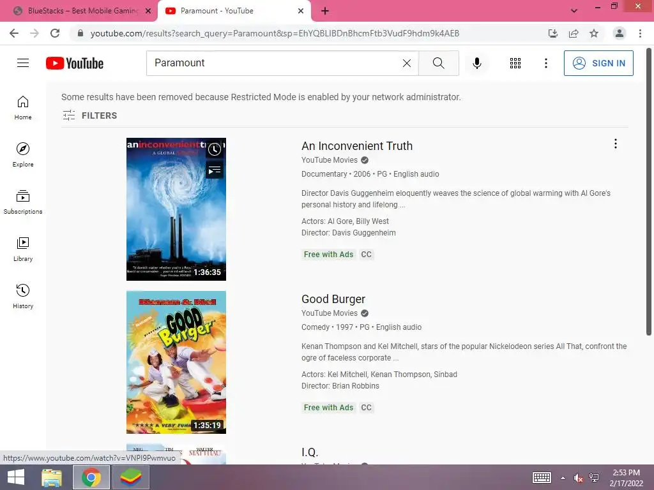Switch to the BlueStacks browser tab

point(82,11)
